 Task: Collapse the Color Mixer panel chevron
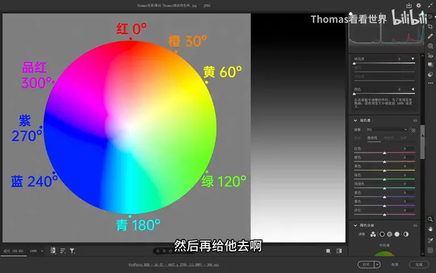point(355,121)
